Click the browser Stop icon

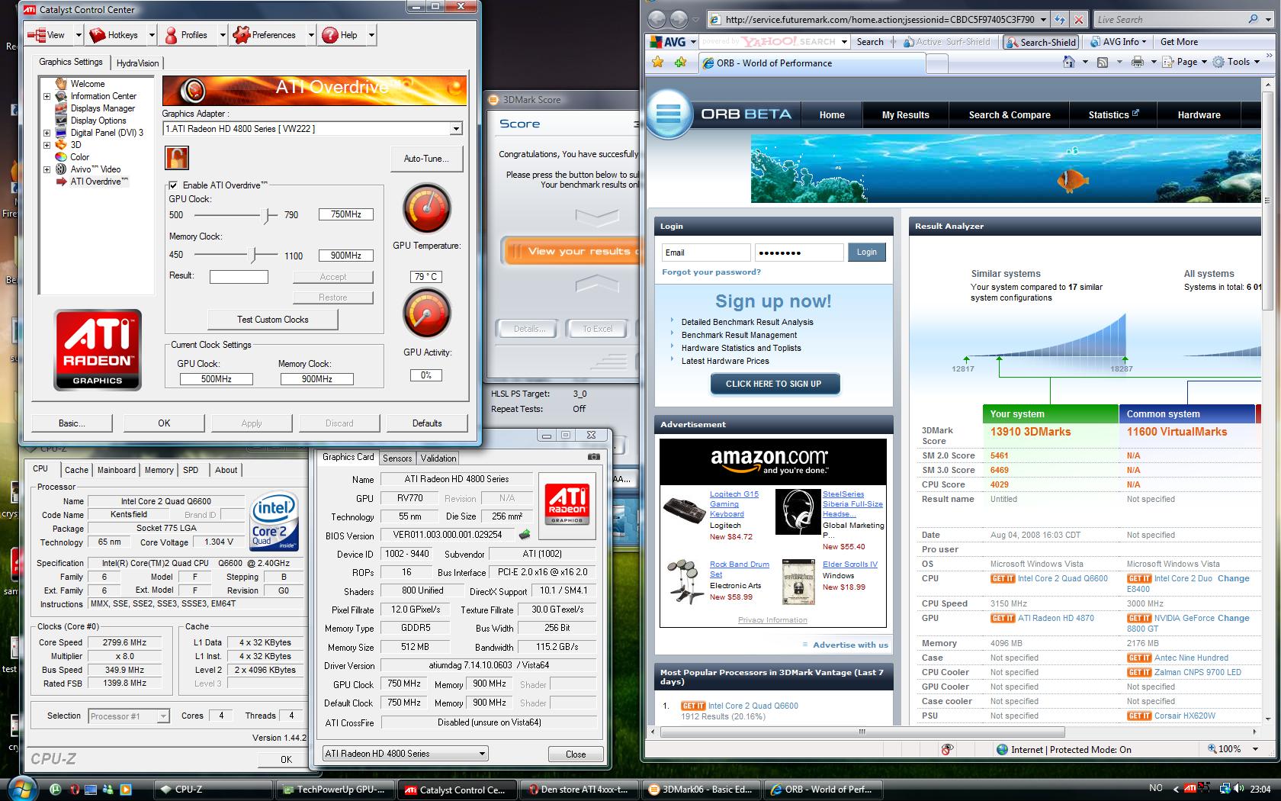[1078, 20]
